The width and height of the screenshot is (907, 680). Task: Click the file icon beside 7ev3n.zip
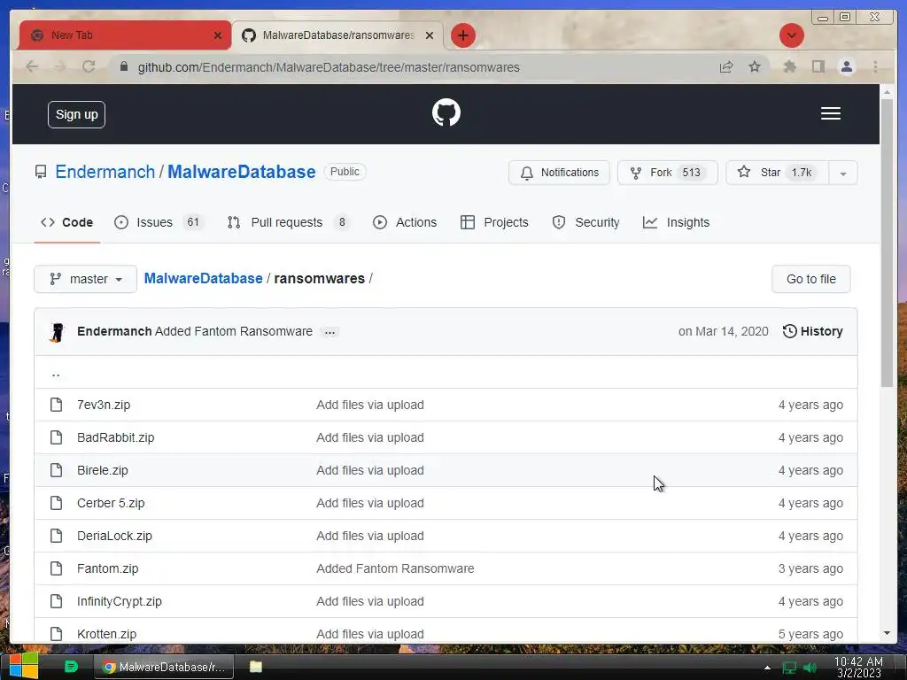click(56, 405)
